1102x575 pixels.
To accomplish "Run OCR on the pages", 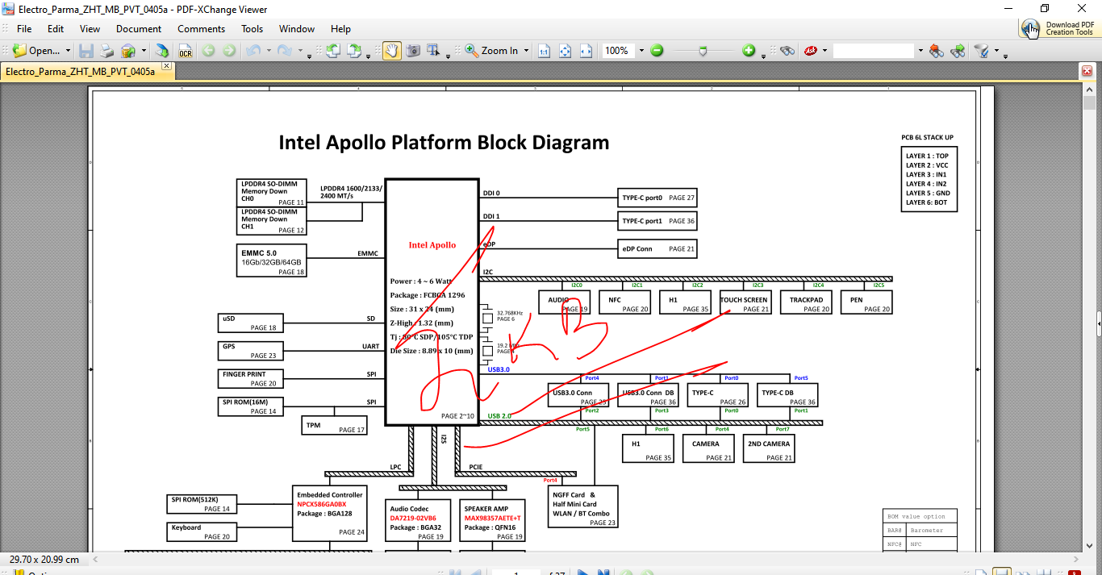I will coord(186,50).
